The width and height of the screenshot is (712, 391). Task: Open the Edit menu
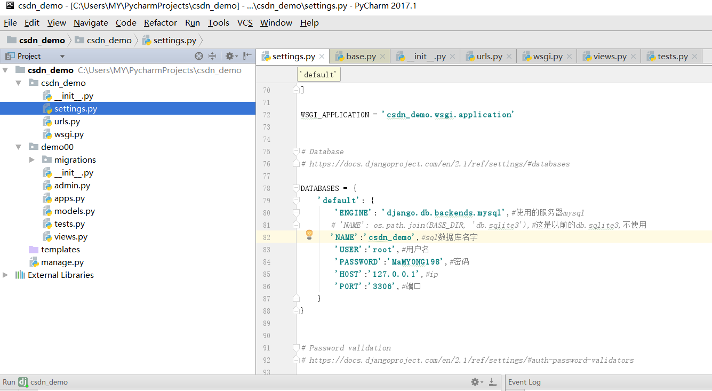tap(32, 22)
